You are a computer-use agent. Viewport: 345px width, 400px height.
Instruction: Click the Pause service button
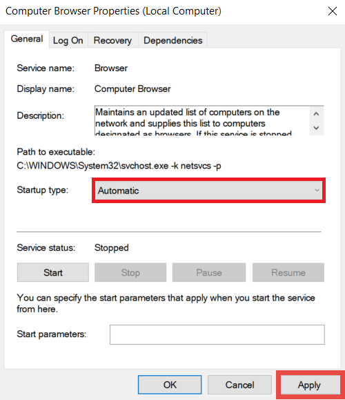tap(209, 272)
